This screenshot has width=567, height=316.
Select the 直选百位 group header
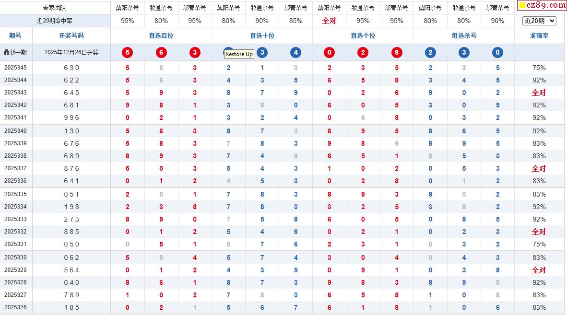point(161,35)
